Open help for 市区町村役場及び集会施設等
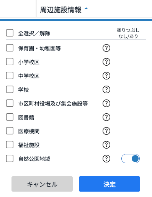The image size is (152, 197). pyautogui.click(x=106, y=103)
